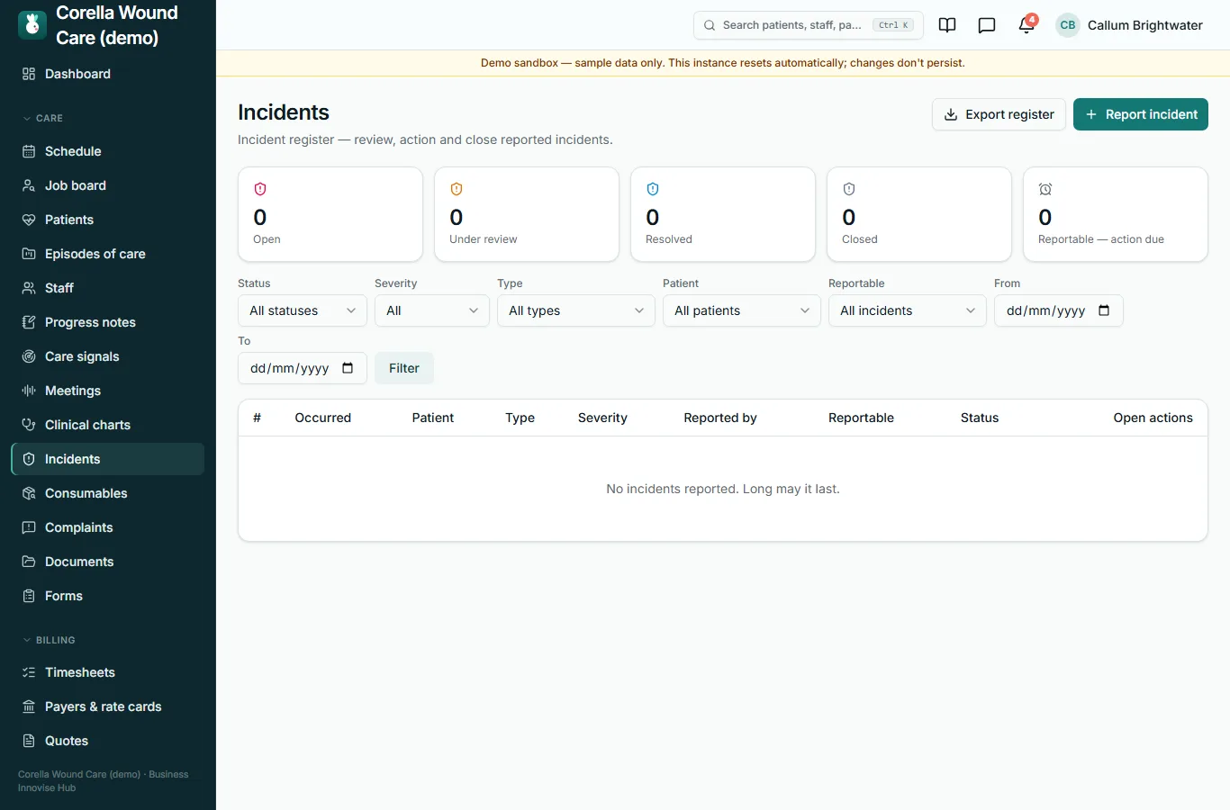Screen dimensions: 1230x810
Task: Open Episodes of care
Action: [x=108, y=254]
